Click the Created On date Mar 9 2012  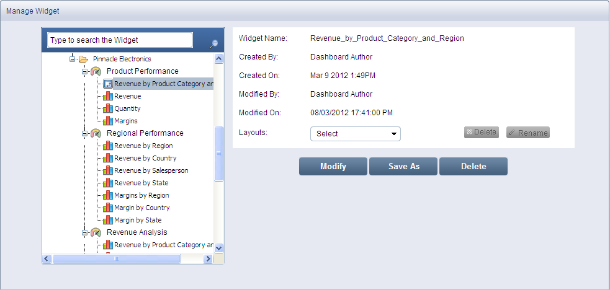(343, 76)
